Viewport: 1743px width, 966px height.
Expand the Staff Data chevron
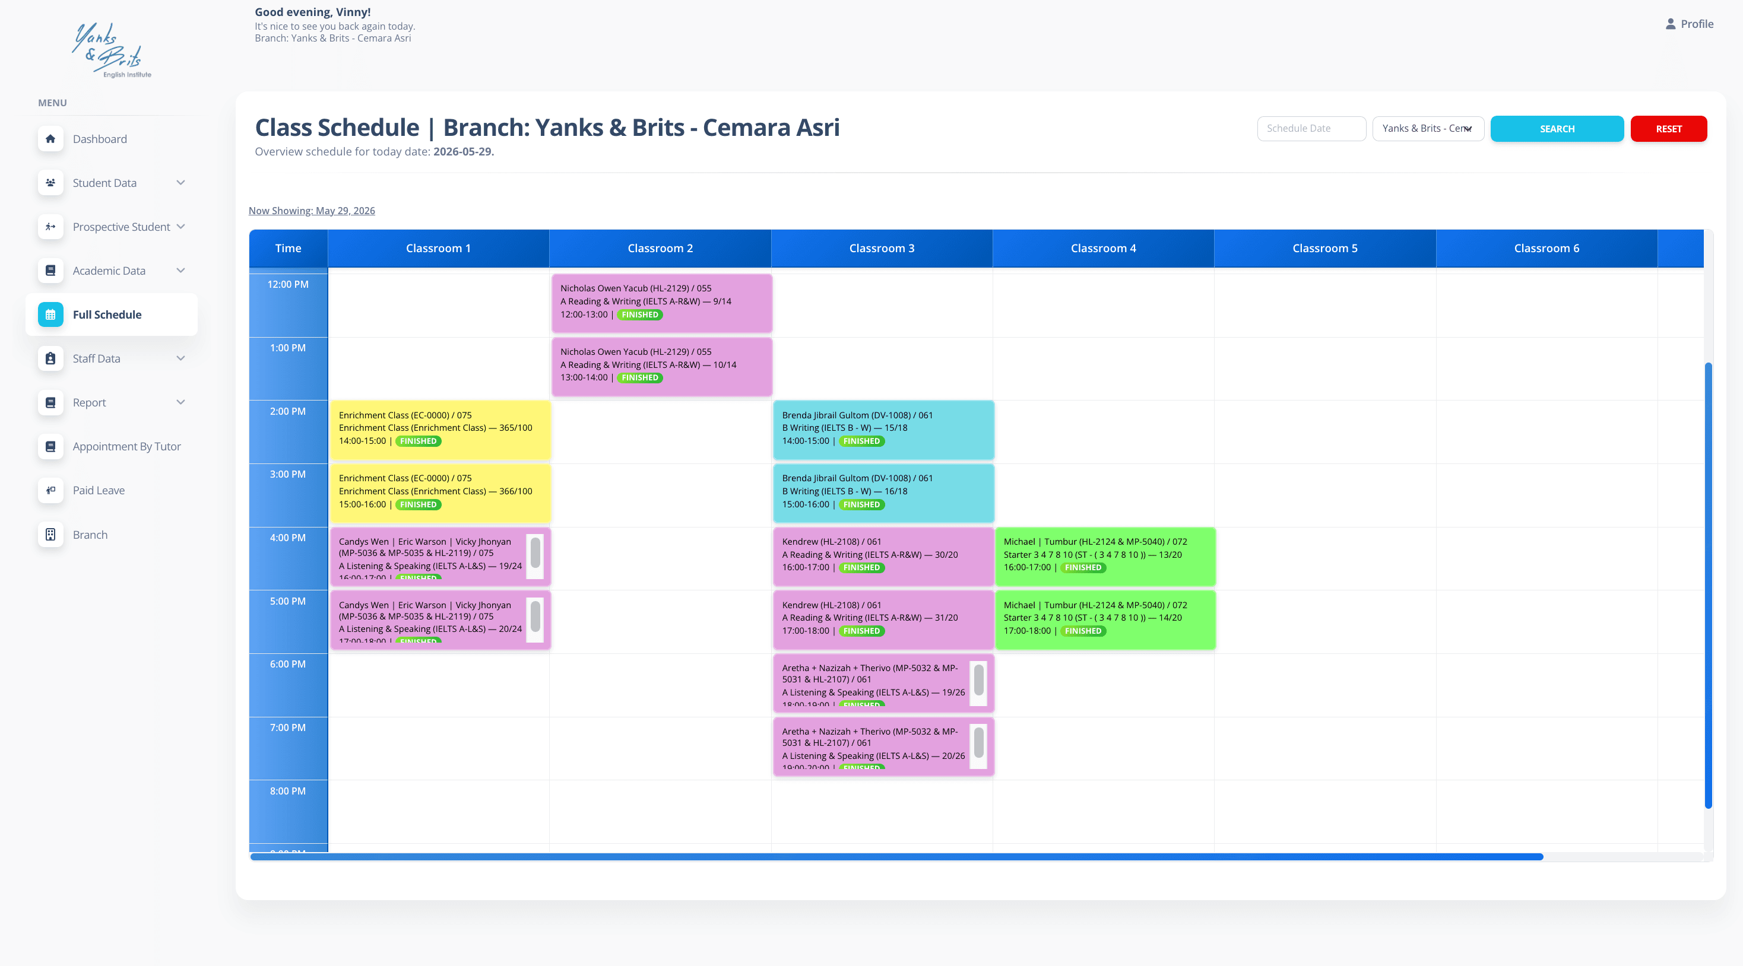[x=180, y=358]
